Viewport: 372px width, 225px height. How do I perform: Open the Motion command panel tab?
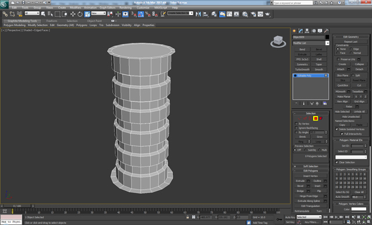[314, 31]
